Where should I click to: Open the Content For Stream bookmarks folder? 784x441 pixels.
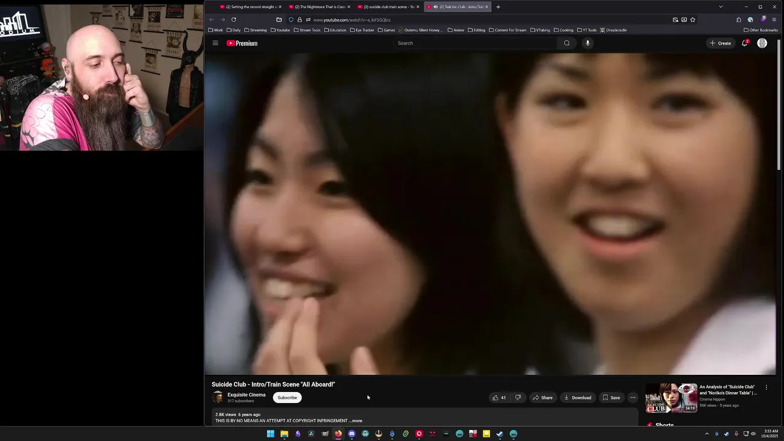pos(507,30)
